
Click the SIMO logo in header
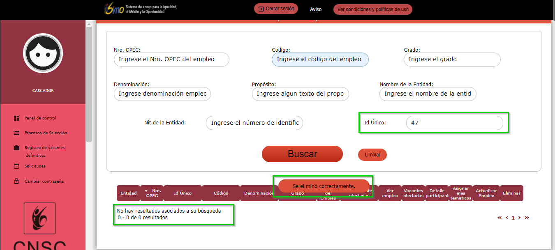[114, 10]
